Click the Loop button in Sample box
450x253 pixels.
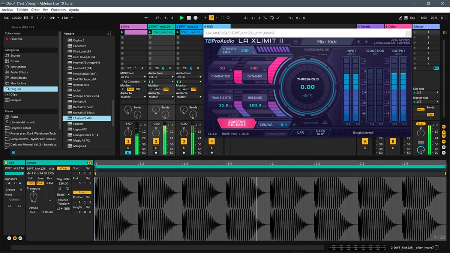coord(82,192)
